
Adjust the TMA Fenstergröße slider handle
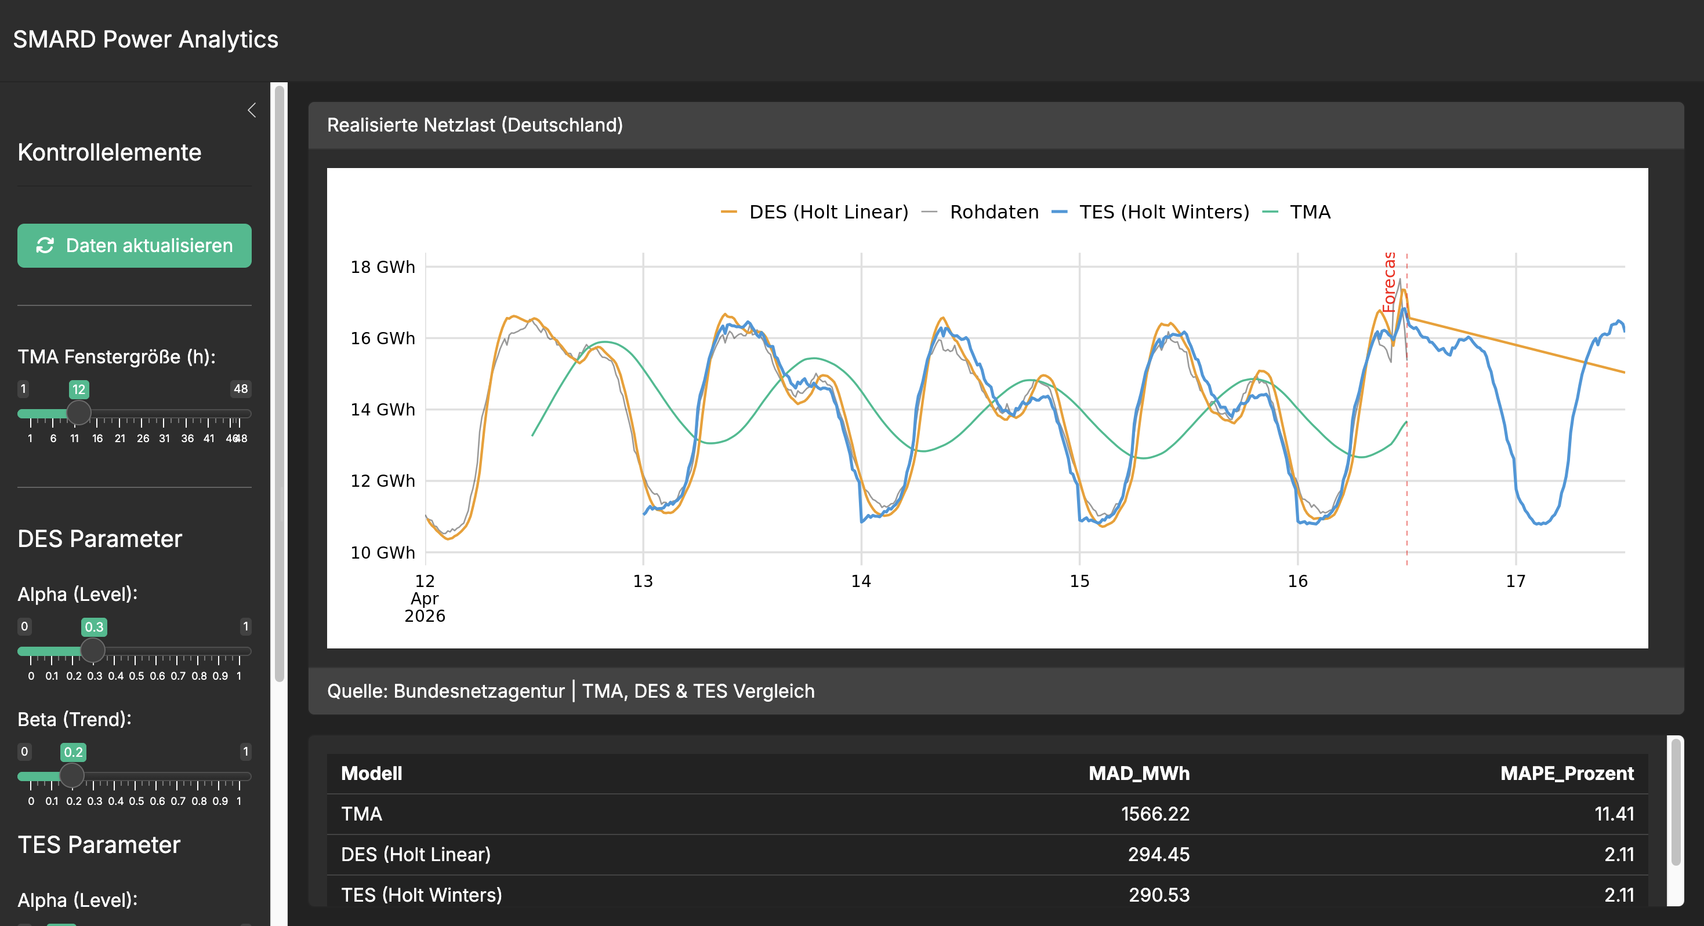(79, 413)
